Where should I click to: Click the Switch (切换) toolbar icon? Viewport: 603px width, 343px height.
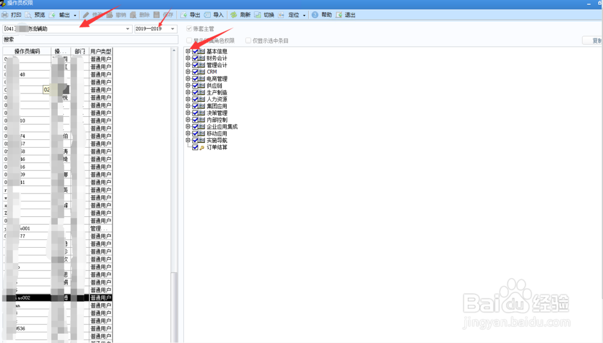[x=257, y=15]
